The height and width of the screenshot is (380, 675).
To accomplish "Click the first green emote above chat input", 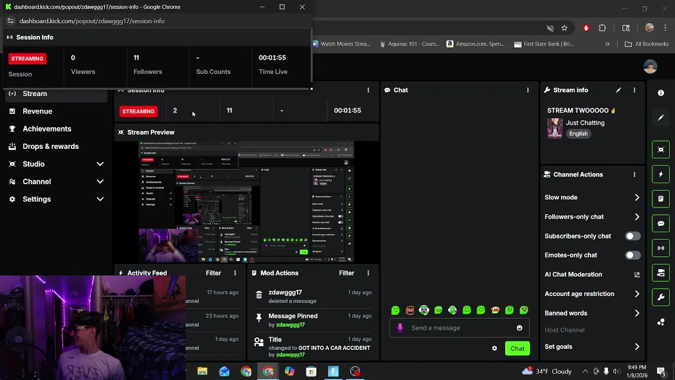I will click(396, 310).
